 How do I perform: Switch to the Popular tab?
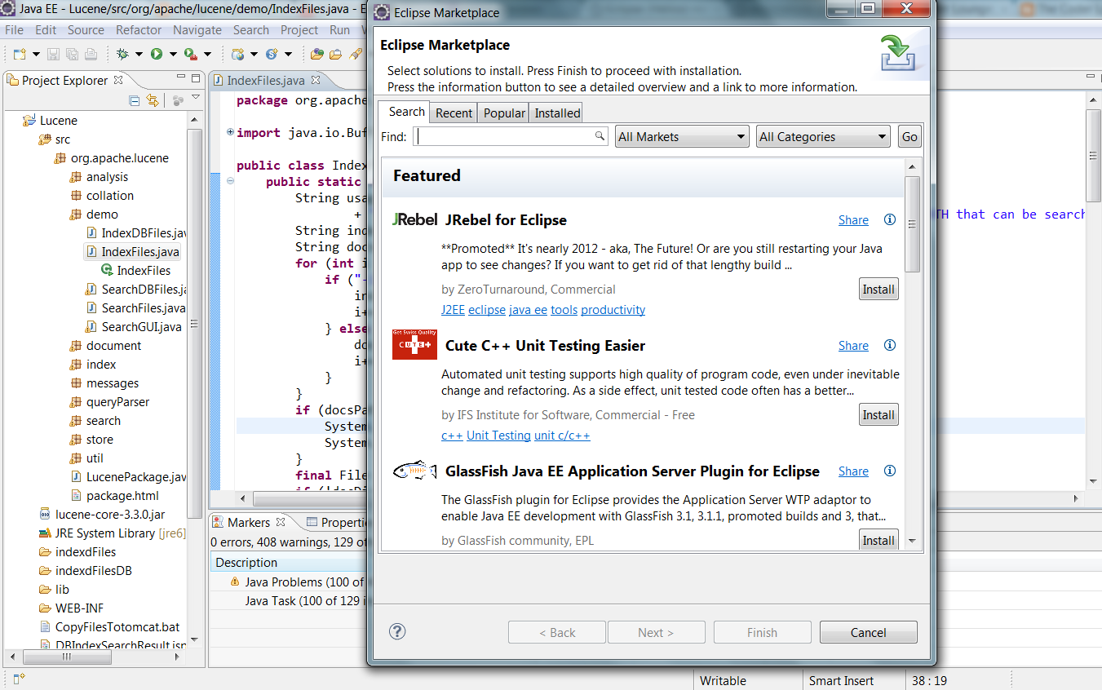coord(502,113)
